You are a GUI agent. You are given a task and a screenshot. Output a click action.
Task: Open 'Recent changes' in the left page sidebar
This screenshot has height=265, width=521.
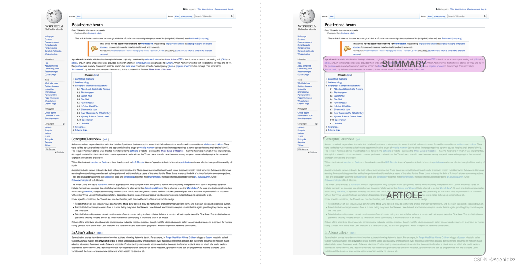(51, 72)
